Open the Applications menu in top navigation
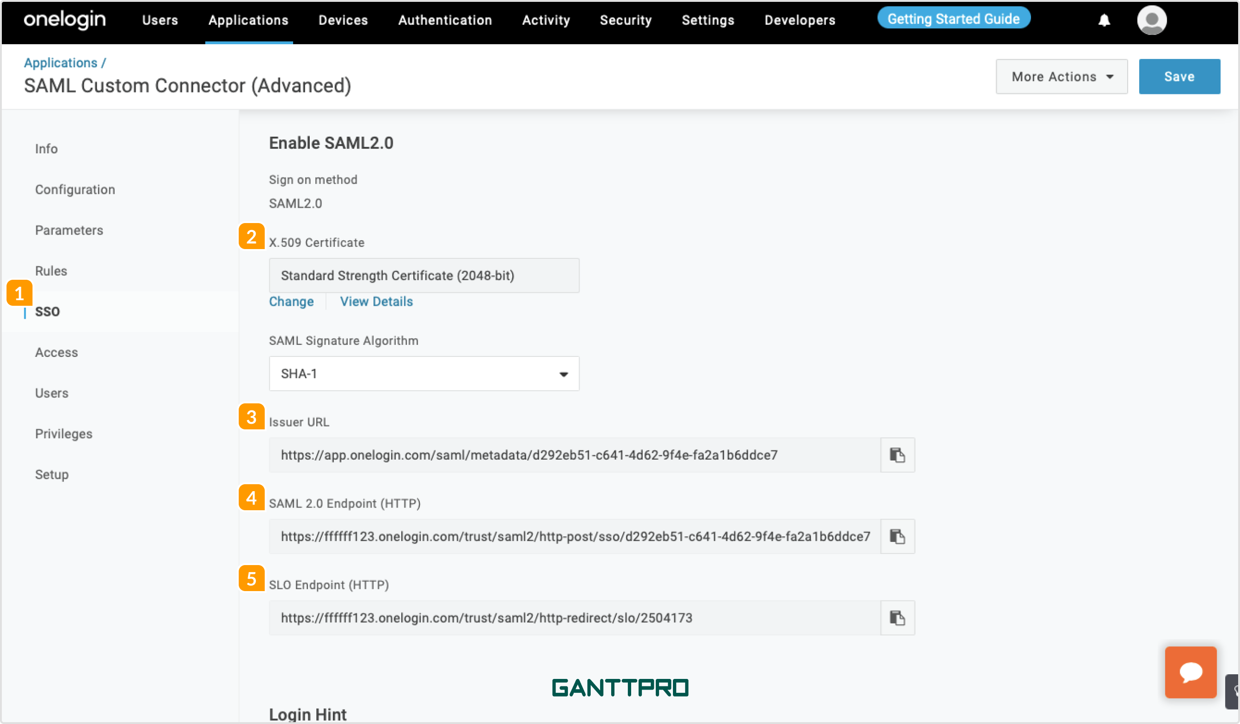 pos(248,20)
